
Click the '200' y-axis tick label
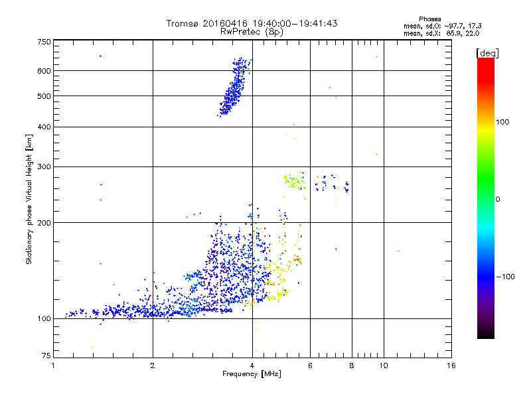(x=44, y=223)
